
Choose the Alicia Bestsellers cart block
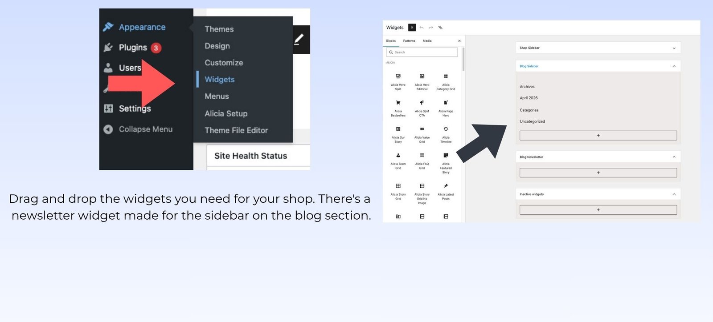pyautogui.click(x=398, y=109)
